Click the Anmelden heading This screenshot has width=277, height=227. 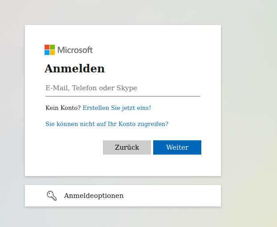click(x=74, y=69)
